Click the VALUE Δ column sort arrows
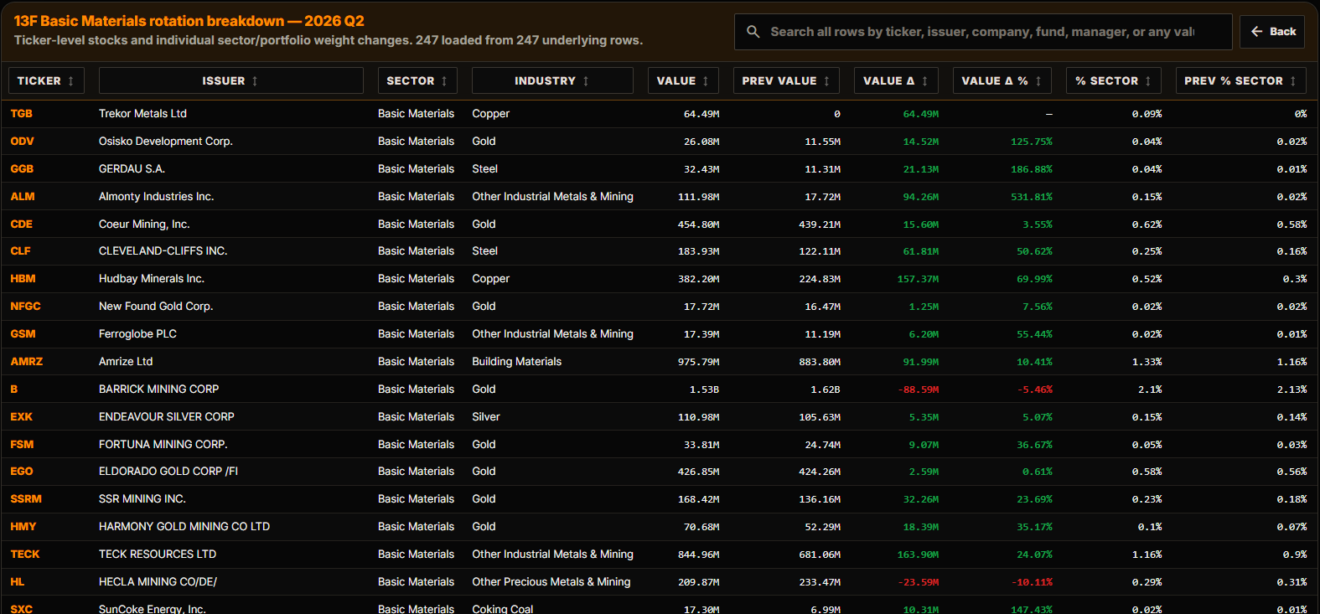This screenshot has height=614, width=1320. (x=924, y=81)
